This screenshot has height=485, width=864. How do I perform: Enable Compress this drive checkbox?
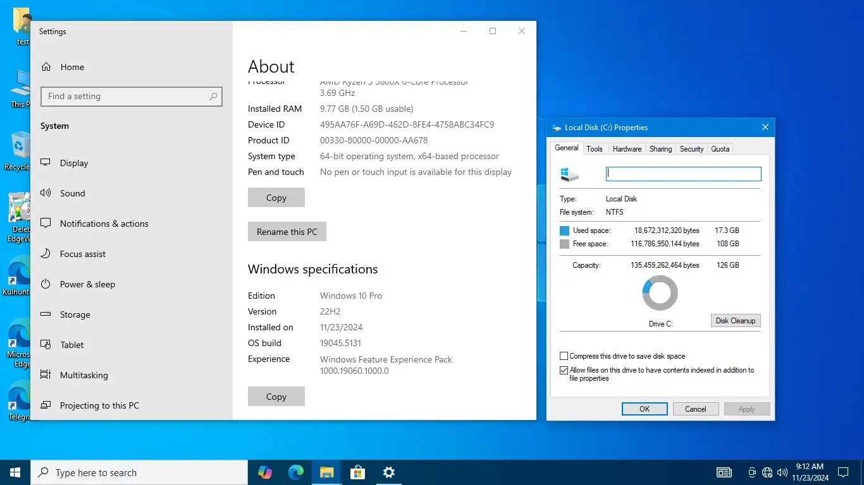[x=564, y=356]
